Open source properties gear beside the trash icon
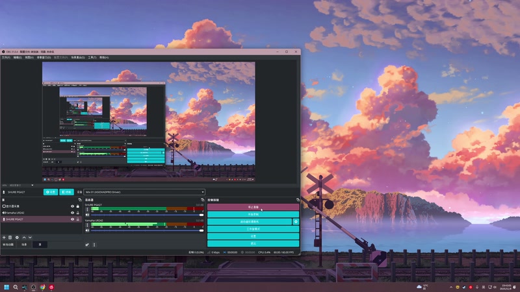The width and height of the screenshot is (520, 292). click(17, 237)
